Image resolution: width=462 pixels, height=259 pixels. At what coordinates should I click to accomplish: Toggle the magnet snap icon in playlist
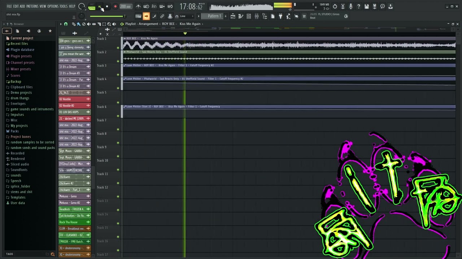point(66,24)
